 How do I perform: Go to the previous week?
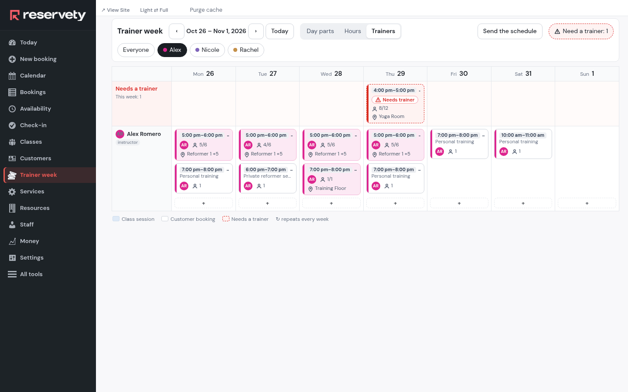click(177, 31)
